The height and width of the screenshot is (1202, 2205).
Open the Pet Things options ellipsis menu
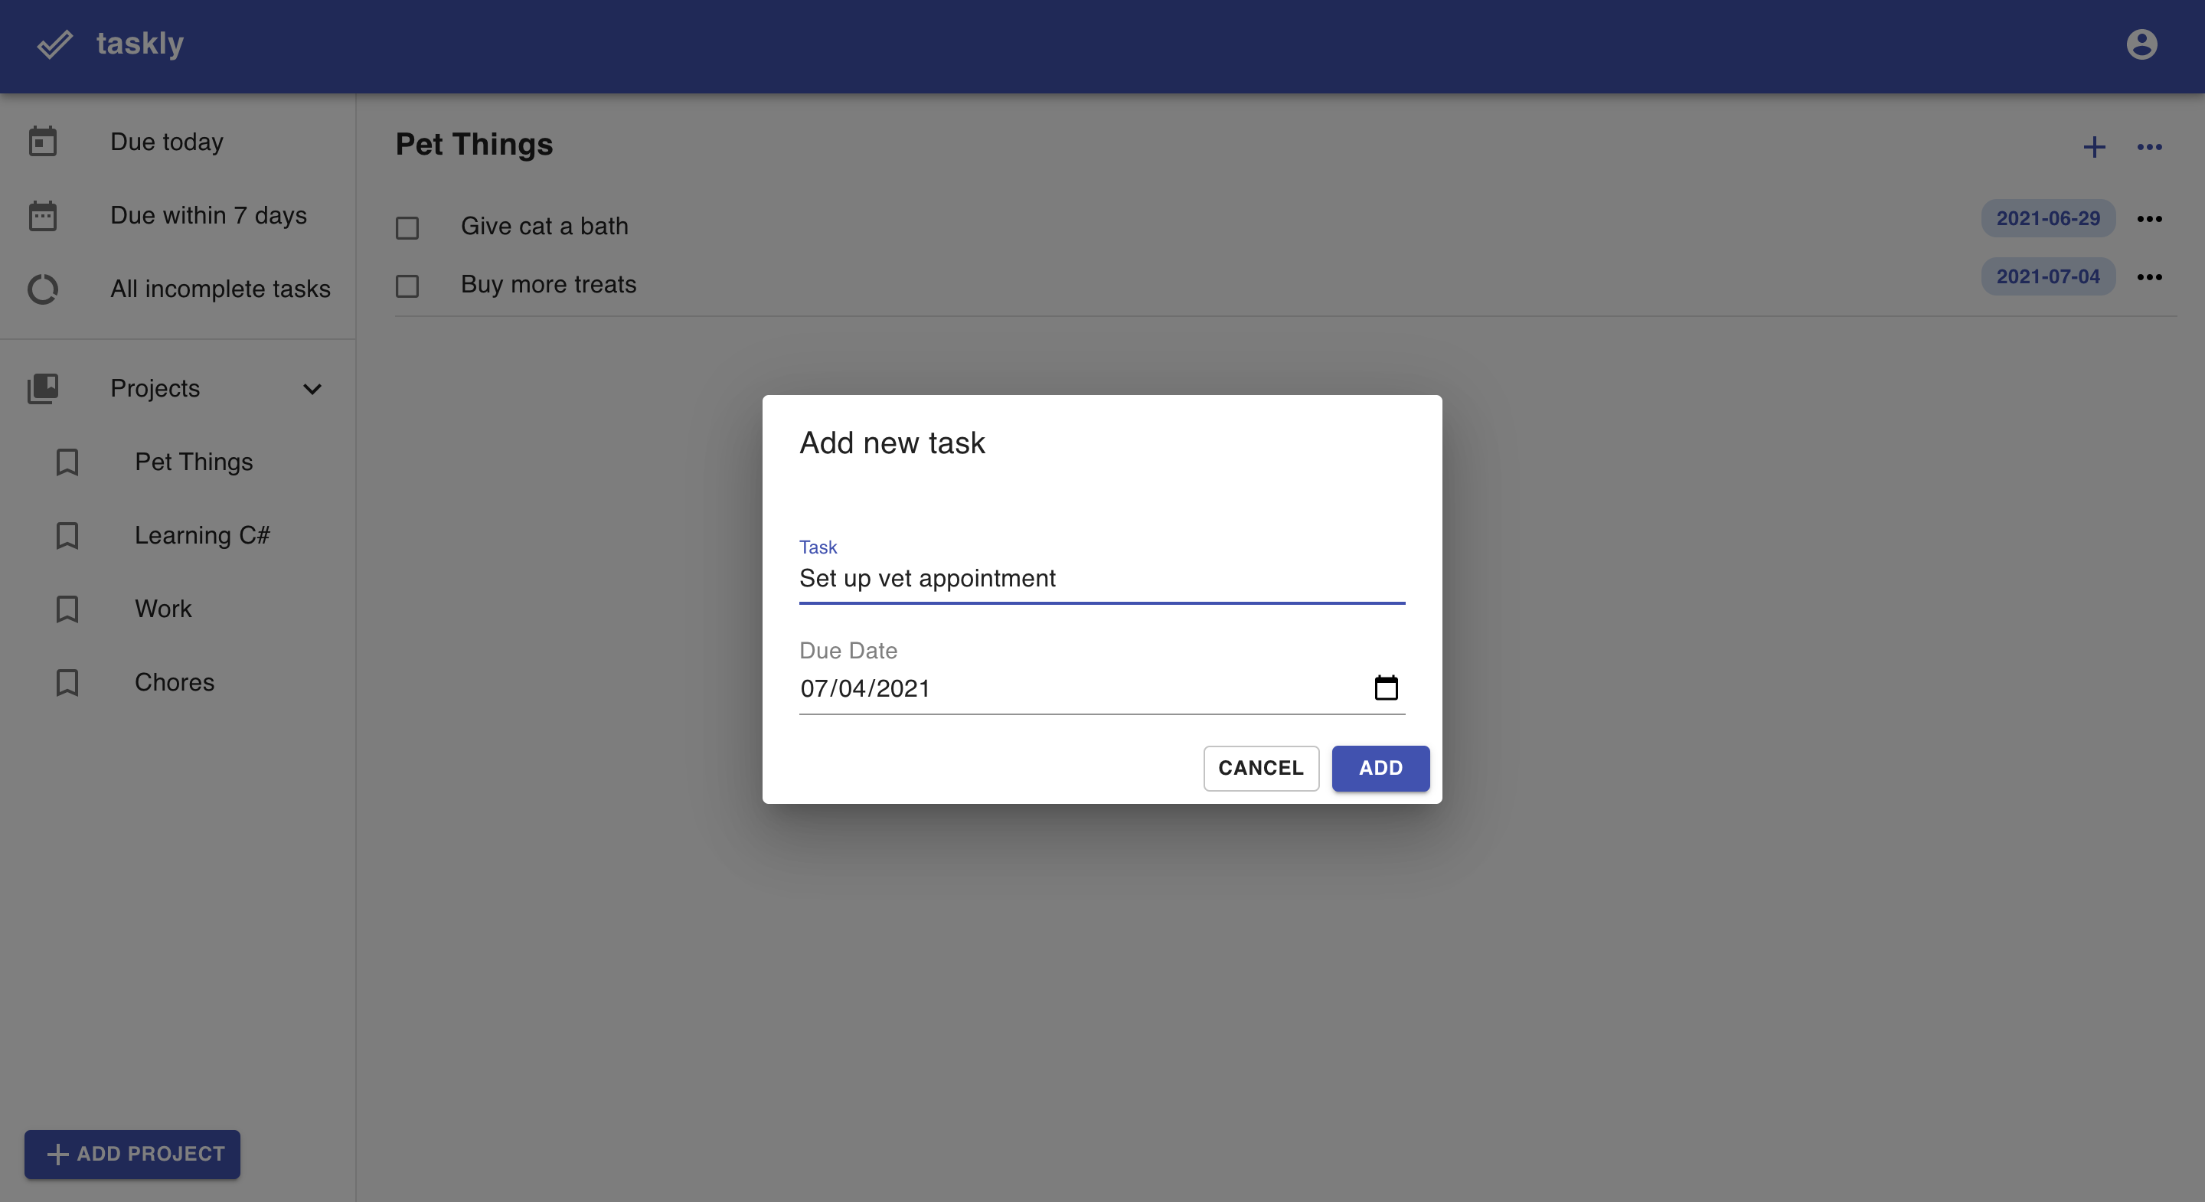pyautogui.click(x=2150, y=146)
